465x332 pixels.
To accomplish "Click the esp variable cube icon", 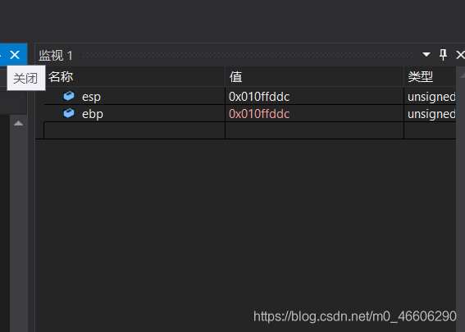I will 69,96.
